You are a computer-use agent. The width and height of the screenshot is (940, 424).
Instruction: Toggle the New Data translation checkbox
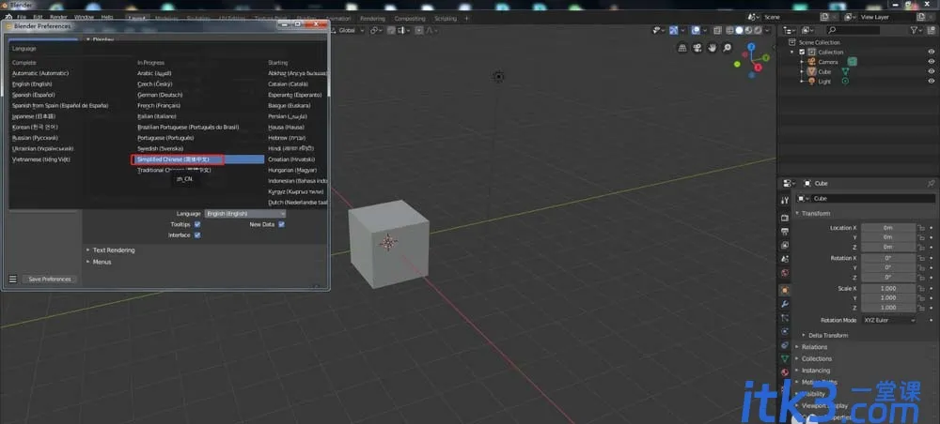281,224
